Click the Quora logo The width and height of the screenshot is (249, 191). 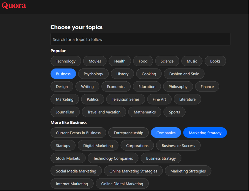pos(14,6)
